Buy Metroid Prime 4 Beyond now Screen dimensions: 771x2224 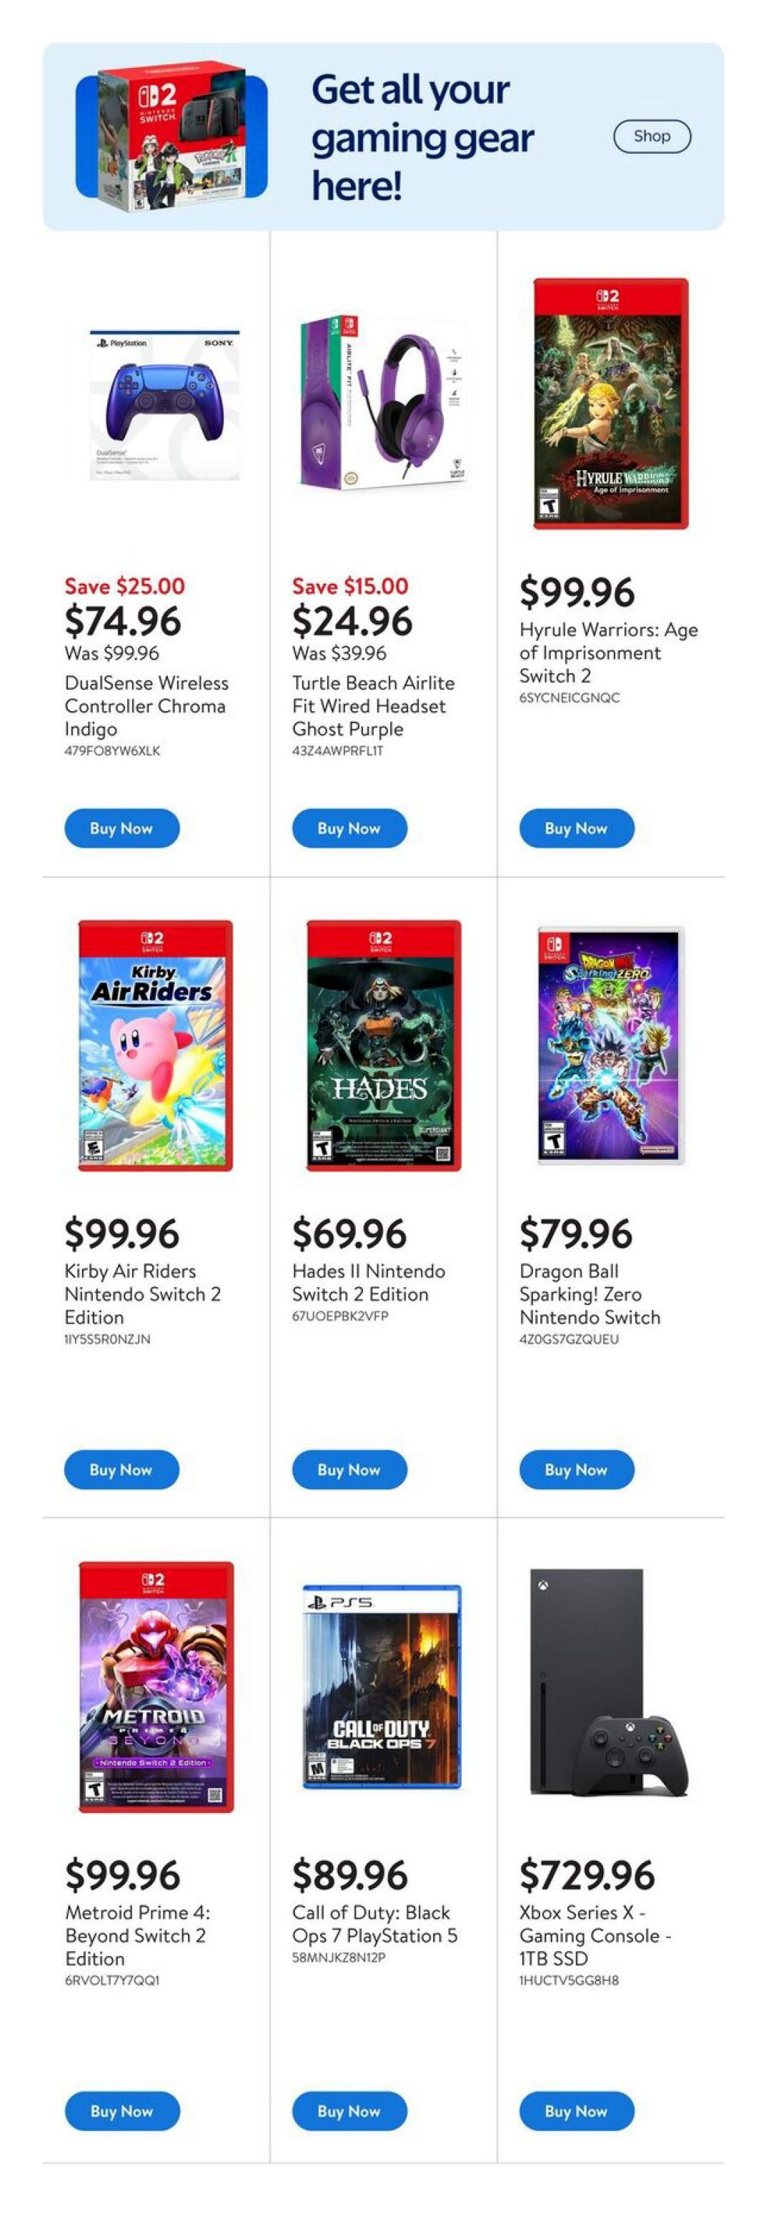121,2111
